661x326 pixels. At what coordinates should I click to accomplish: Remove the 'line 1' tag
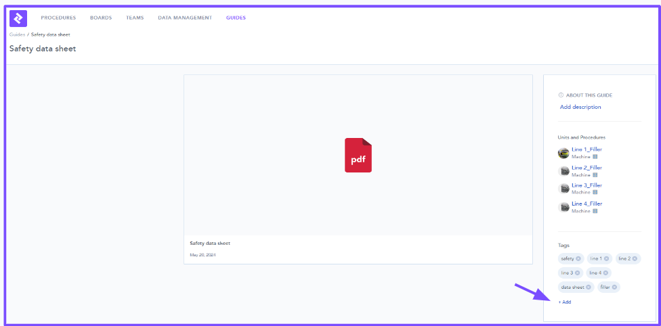[x=607, y=258]
